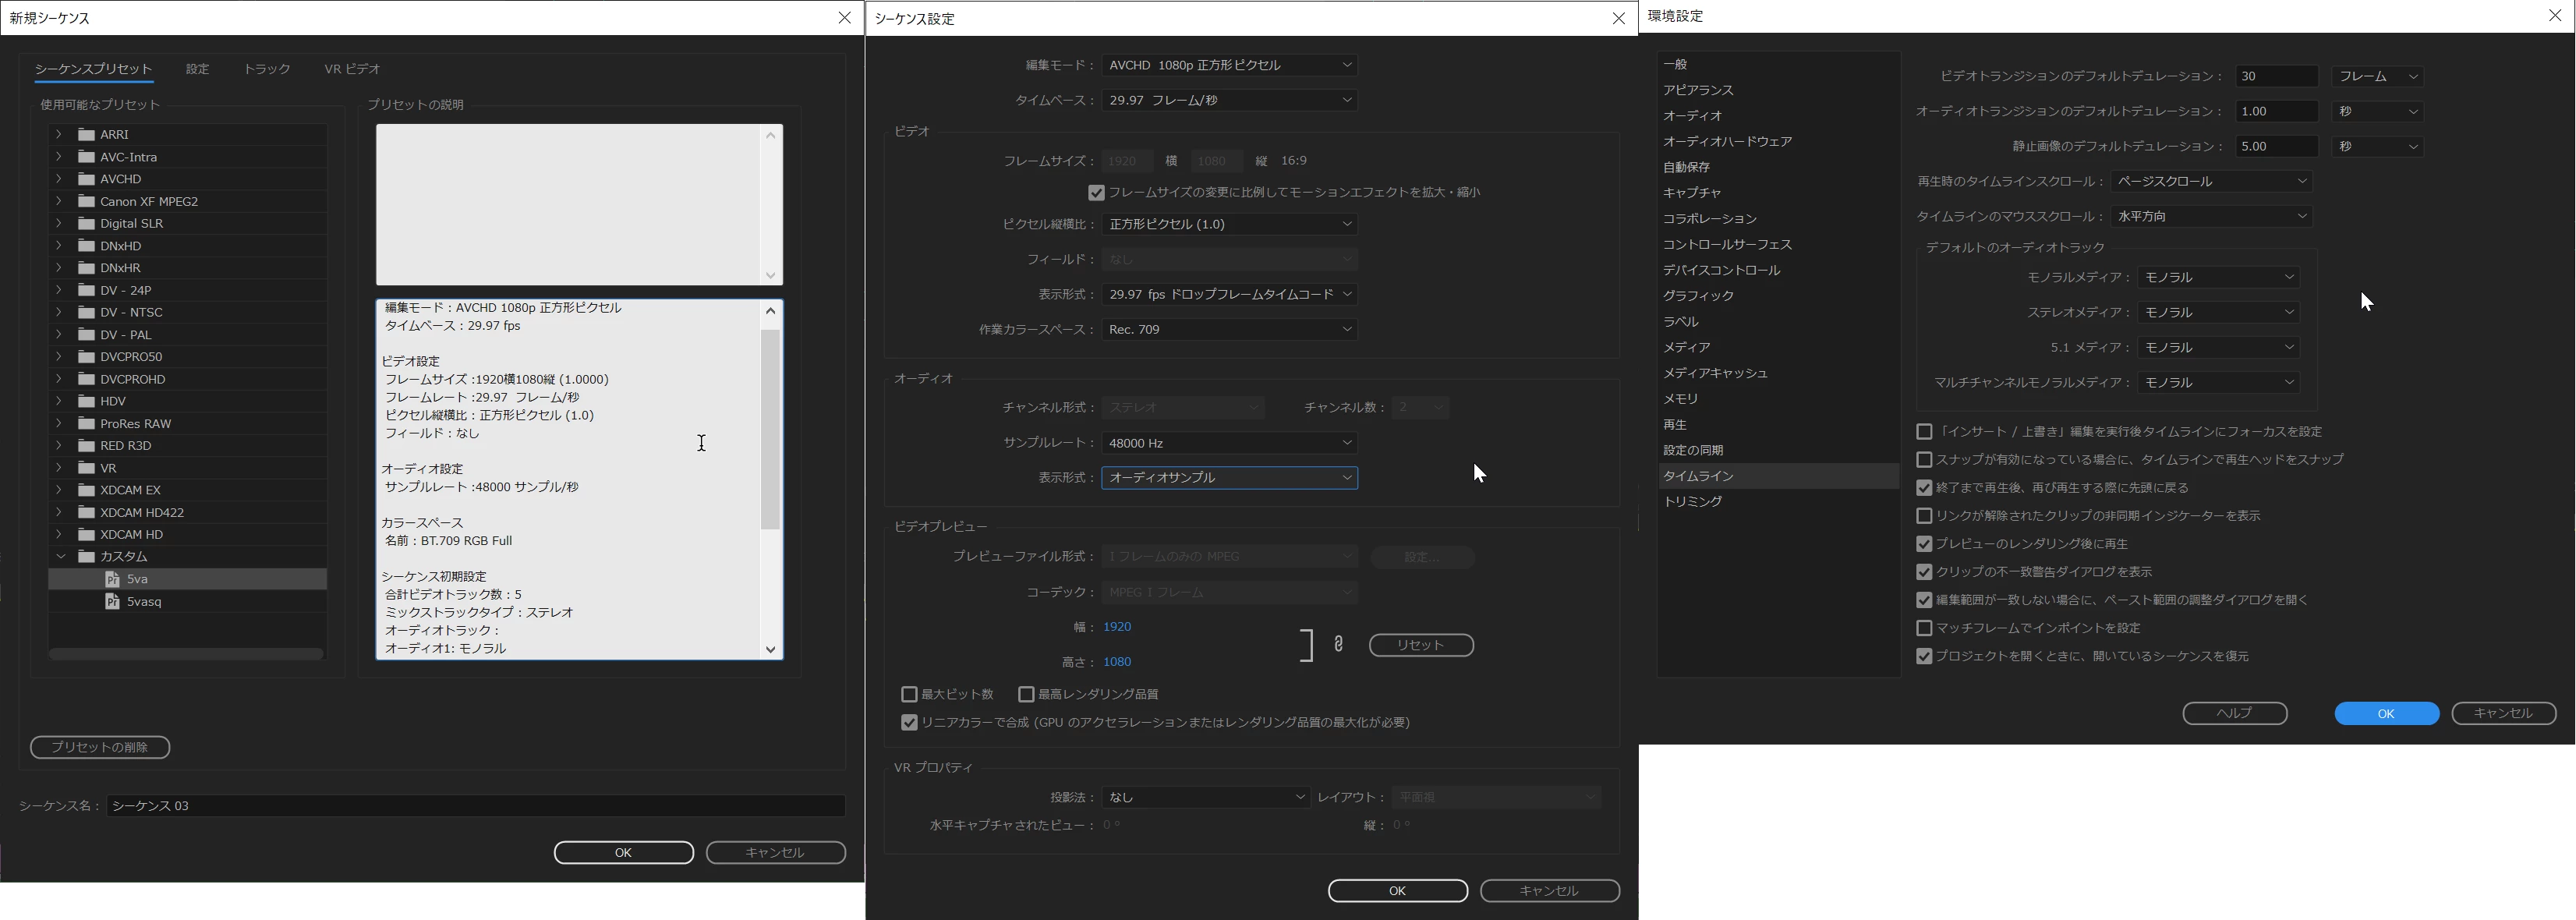Click the Digital SLR folder icon
Screen dimensions: 2576x920
(x=87, y=223)
